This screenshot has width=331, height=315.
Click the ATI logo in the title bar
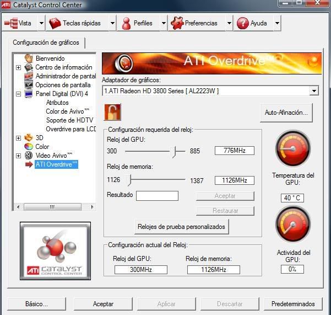click(6, 4)
